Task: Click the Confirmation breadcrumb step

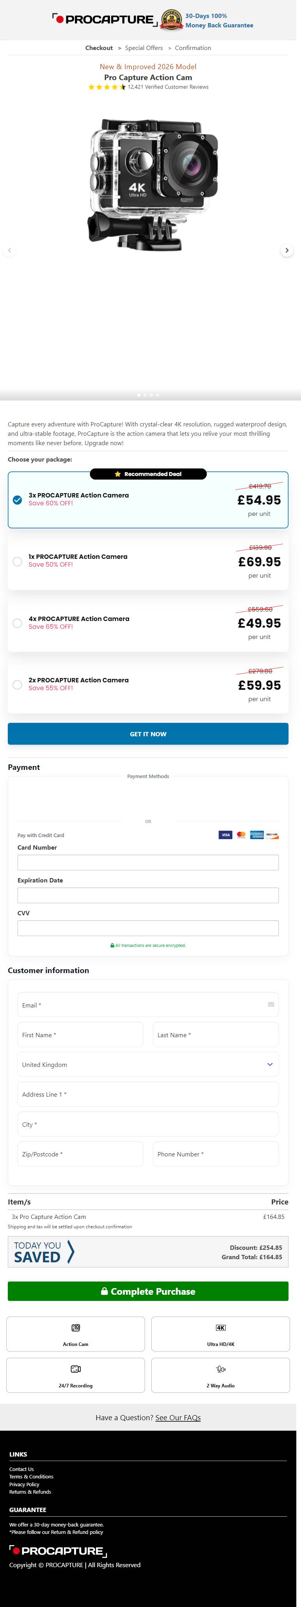Action: pos(193,48)
